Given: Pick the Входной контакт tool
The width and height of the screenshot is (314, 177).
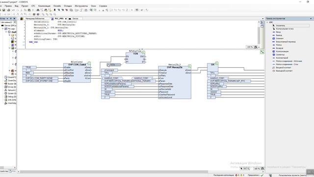Looking at the screenshot, I should pos(284,68).
